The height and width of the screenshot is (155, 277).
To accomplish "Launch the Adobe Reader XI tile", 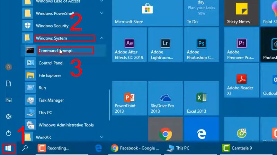I will pos(242,80).
